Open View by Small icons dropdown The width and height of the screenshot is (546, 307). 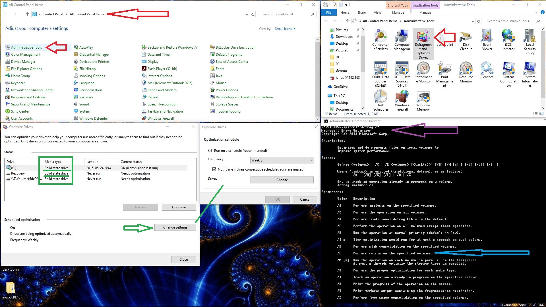tap(285, 29)
